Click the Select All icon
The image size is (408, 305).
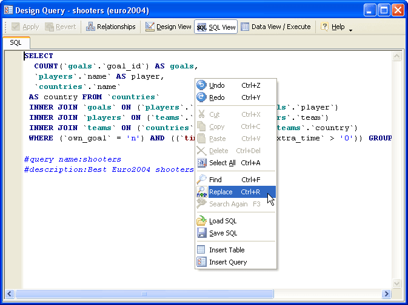201,163
